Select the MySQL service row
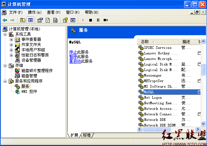 tap(169, 92)
